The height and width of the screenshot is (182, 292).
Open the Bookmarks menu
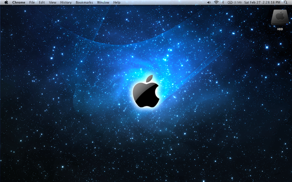(84, 2)
